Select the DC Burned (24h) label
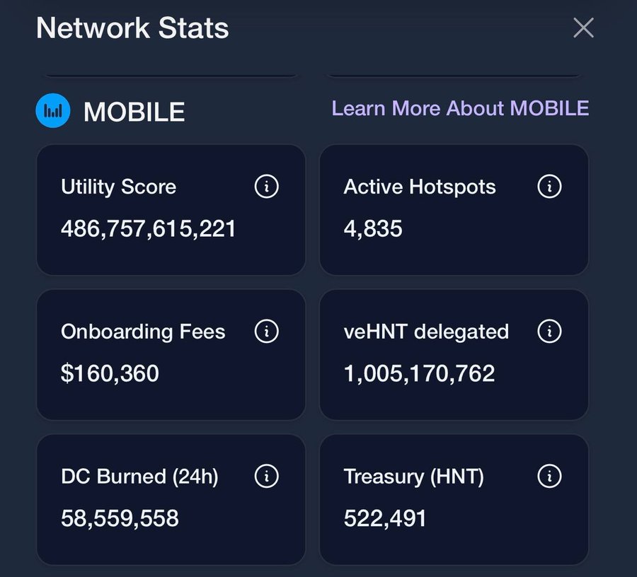 139,477
